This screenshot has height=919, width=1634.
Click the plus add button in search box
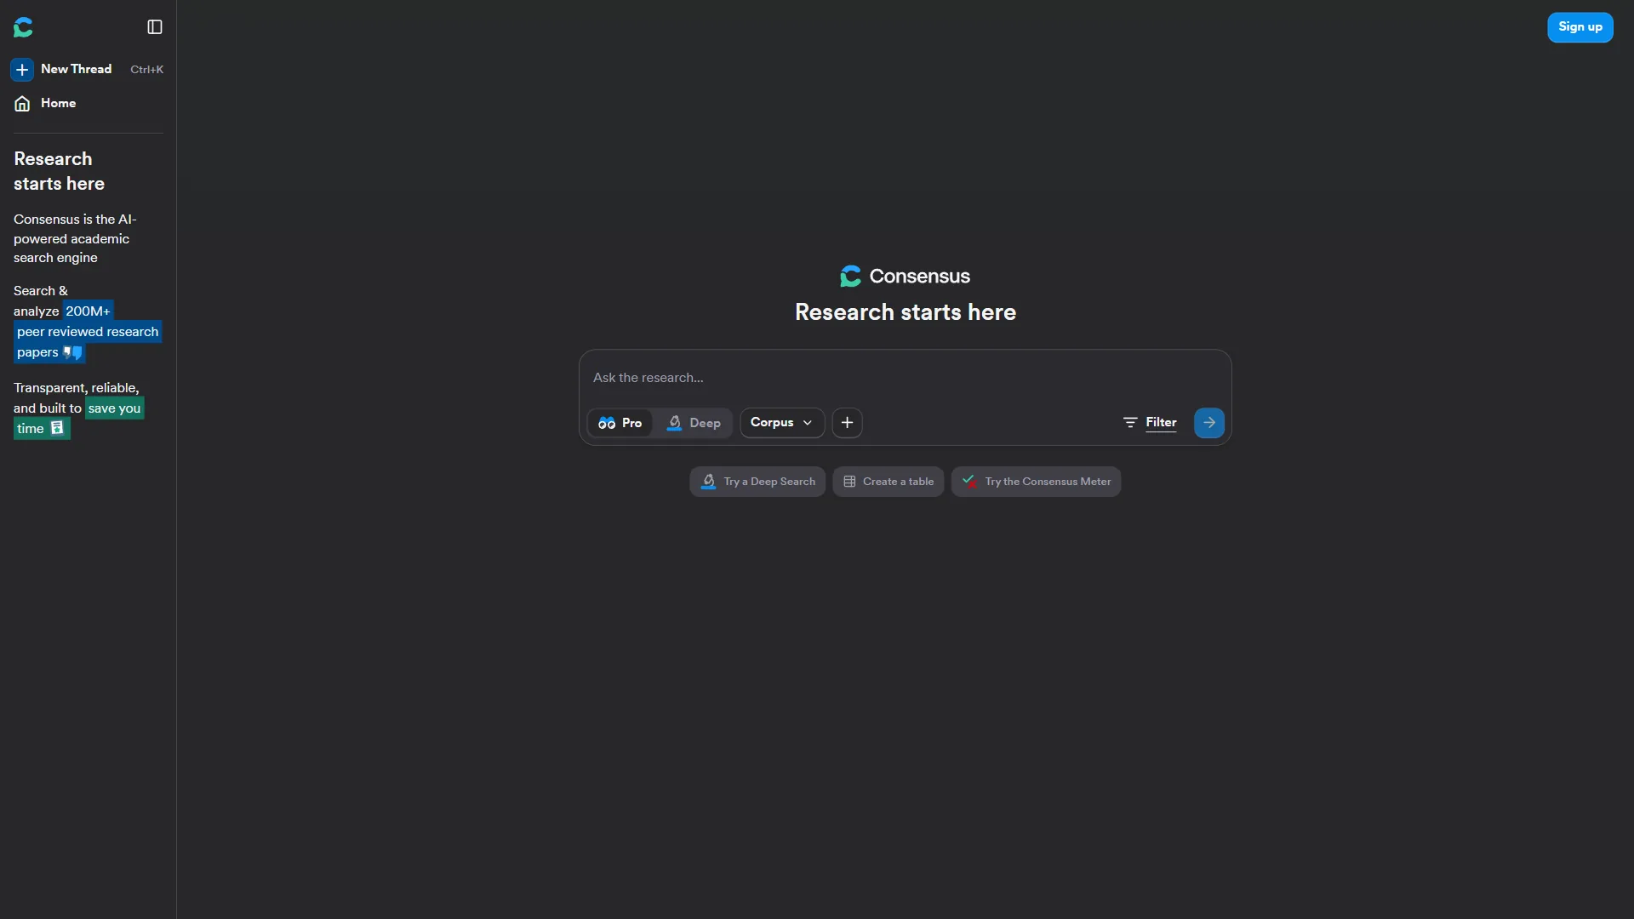coord(847,423)
